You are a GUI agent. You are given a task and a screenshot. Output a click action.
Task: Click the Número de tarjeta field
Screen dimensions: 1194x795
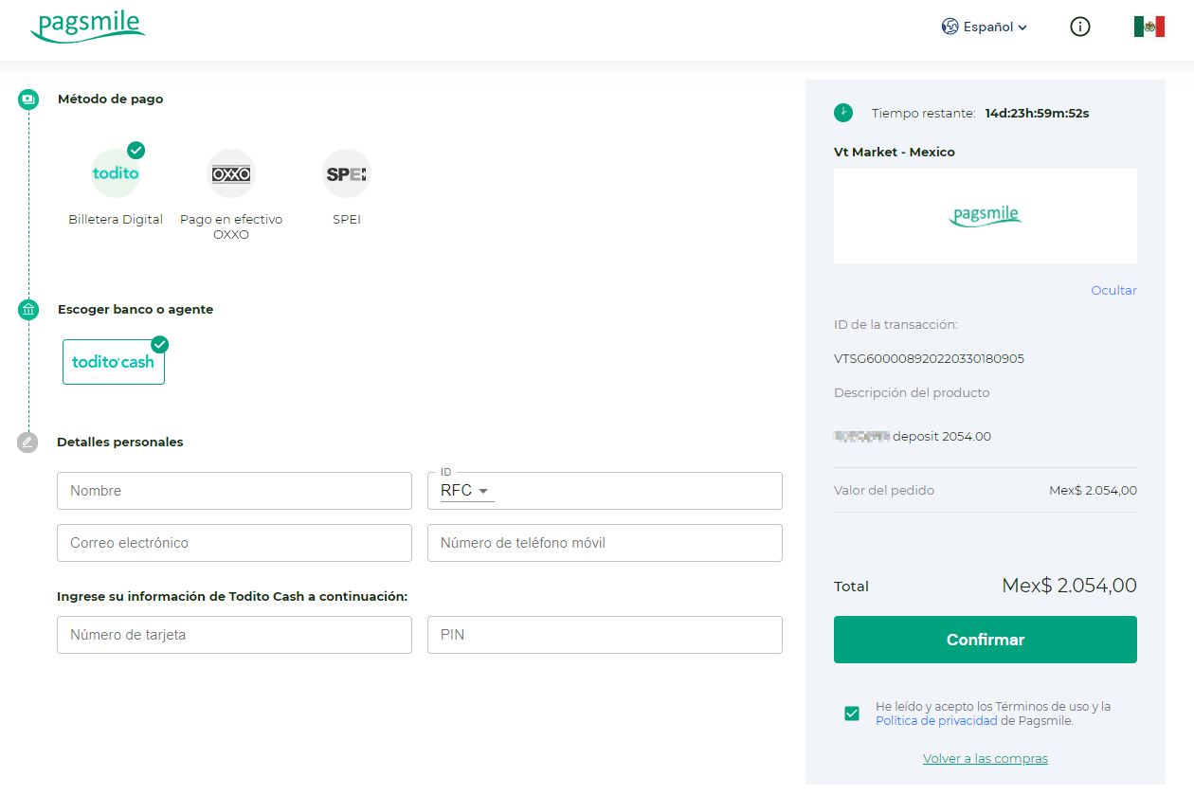point(234,635)
